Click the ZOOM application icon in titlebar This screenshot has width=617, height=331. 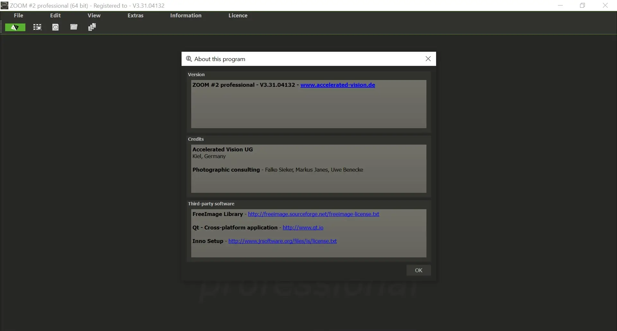(x=4, y=5)
